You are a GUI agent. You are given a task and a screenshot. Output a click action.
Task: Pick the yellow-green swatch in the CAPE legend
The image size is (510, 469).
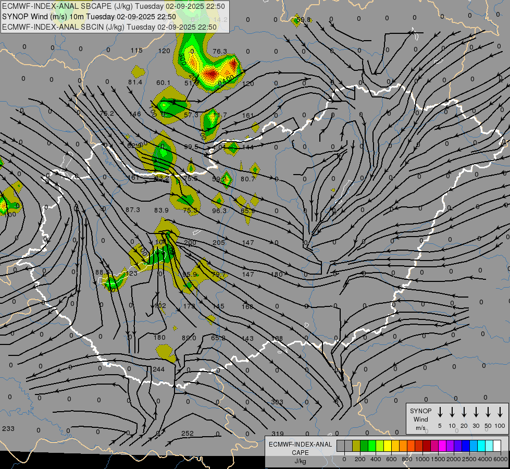(x=380, y=446)
